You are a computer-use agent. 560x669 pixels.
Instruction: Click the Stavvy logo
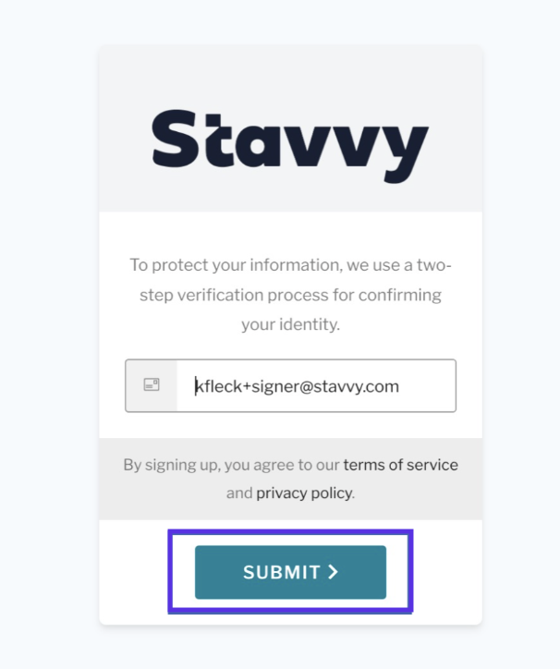290,145
